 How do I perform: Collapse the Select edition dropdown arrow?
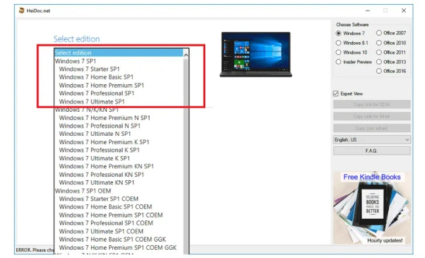pyautogui.click(x=186, y=54)
